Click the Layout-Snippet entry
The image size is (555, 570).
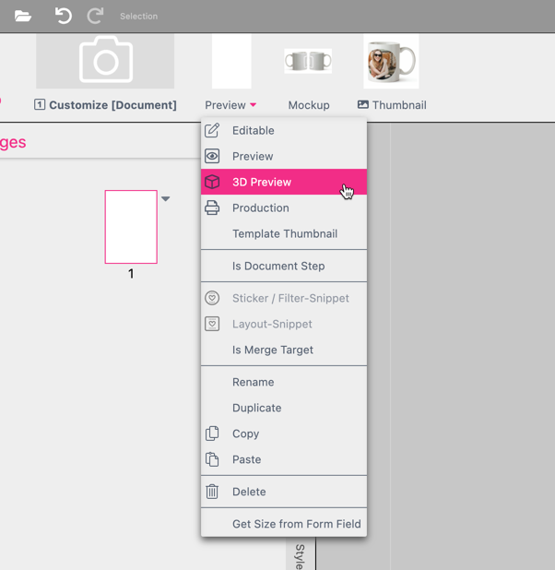pos(284,324)
